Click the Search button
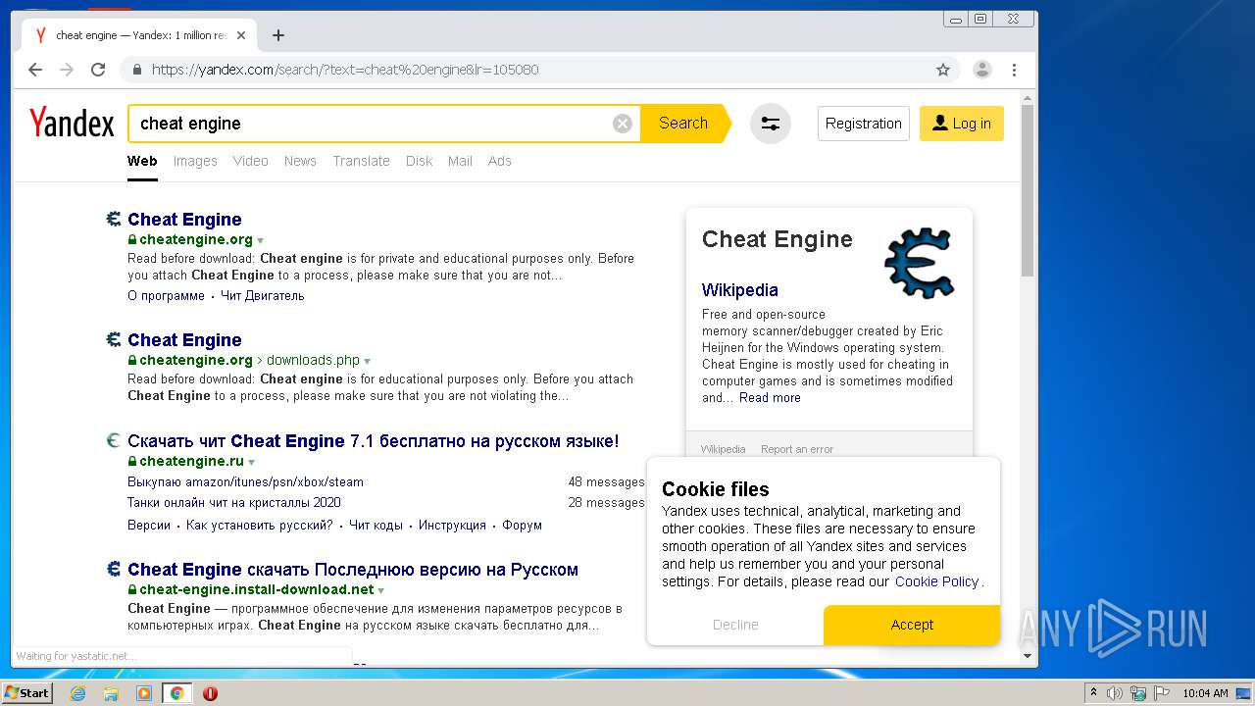The height and width of the screenshot is (706, 1255). pyautogui.click(x=683, y=124)
